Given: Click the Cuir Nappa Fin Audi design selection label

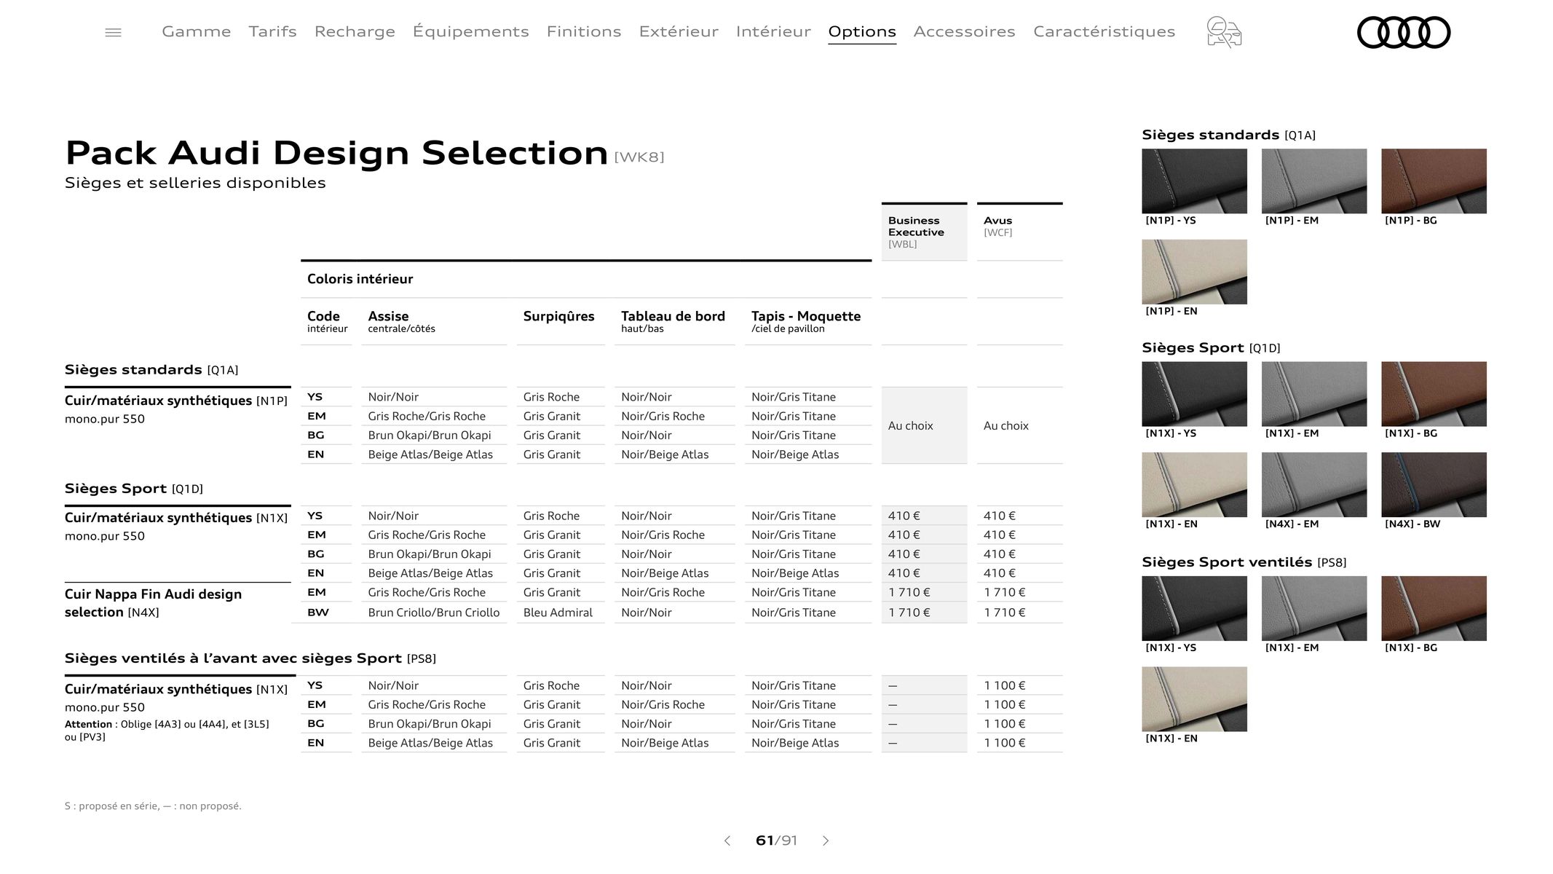Looking at the screenshot, I should click(x=153, y=603).
